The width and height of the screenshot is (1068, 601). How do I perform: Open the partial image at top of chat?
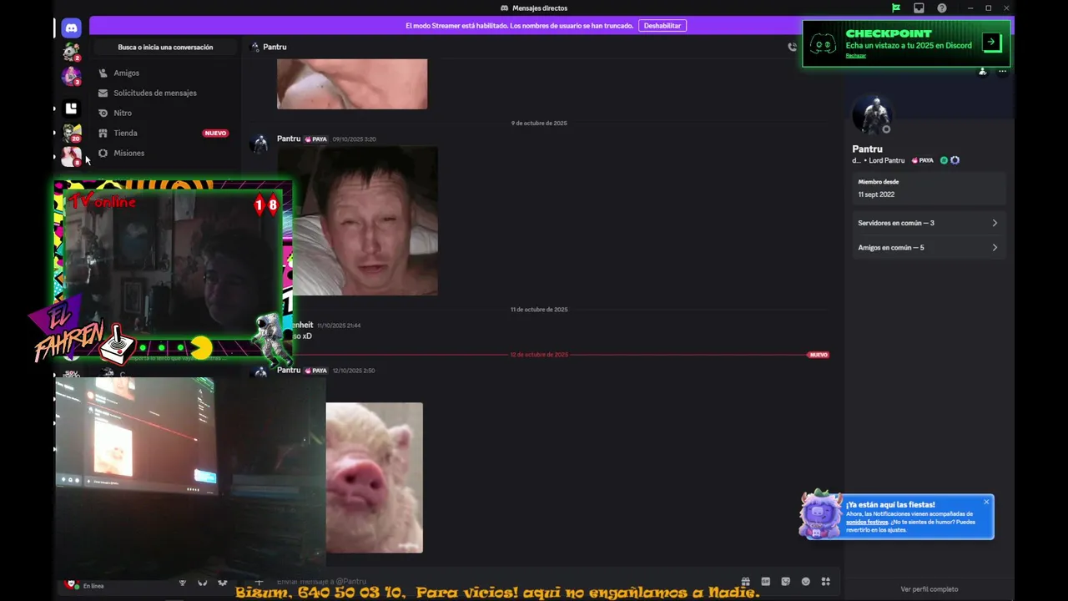(x=352, y=83)
